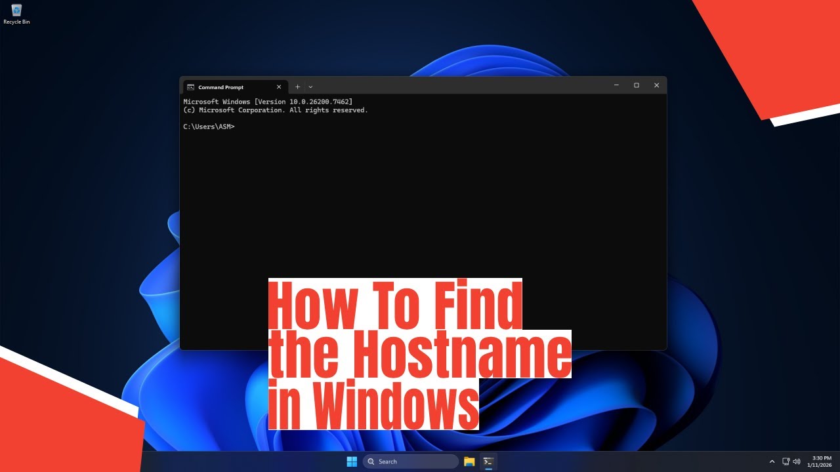The image size is (840, 472).
Task: Click the Command Prompt tab icon
Action: [190, 87]
